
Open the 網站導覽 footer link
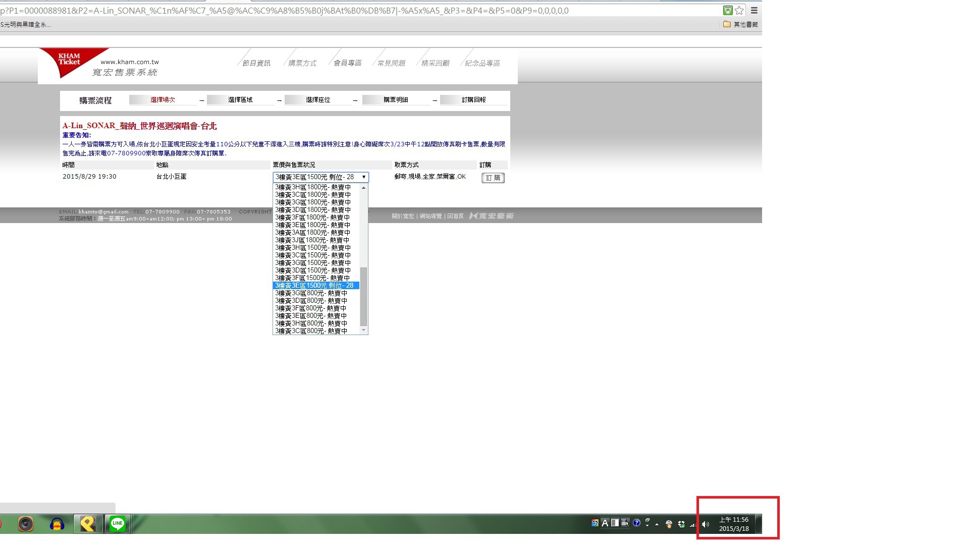point(430,216)
